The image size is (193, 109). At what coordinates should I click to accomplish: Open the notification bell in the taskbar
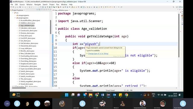pyautogui.click(x=180, y=95)
